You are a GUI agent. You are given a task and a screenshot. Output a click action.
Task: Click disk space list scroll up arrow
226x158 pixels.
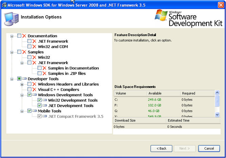coord(217,93)
